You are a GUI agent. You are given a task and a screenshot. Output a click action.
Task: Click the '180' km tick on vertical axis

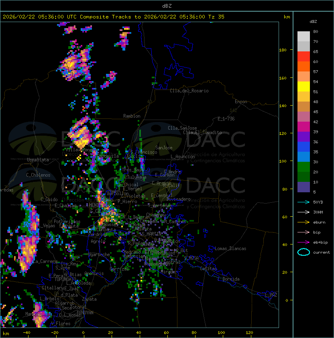pyautogui.click(x=283, y=50)
